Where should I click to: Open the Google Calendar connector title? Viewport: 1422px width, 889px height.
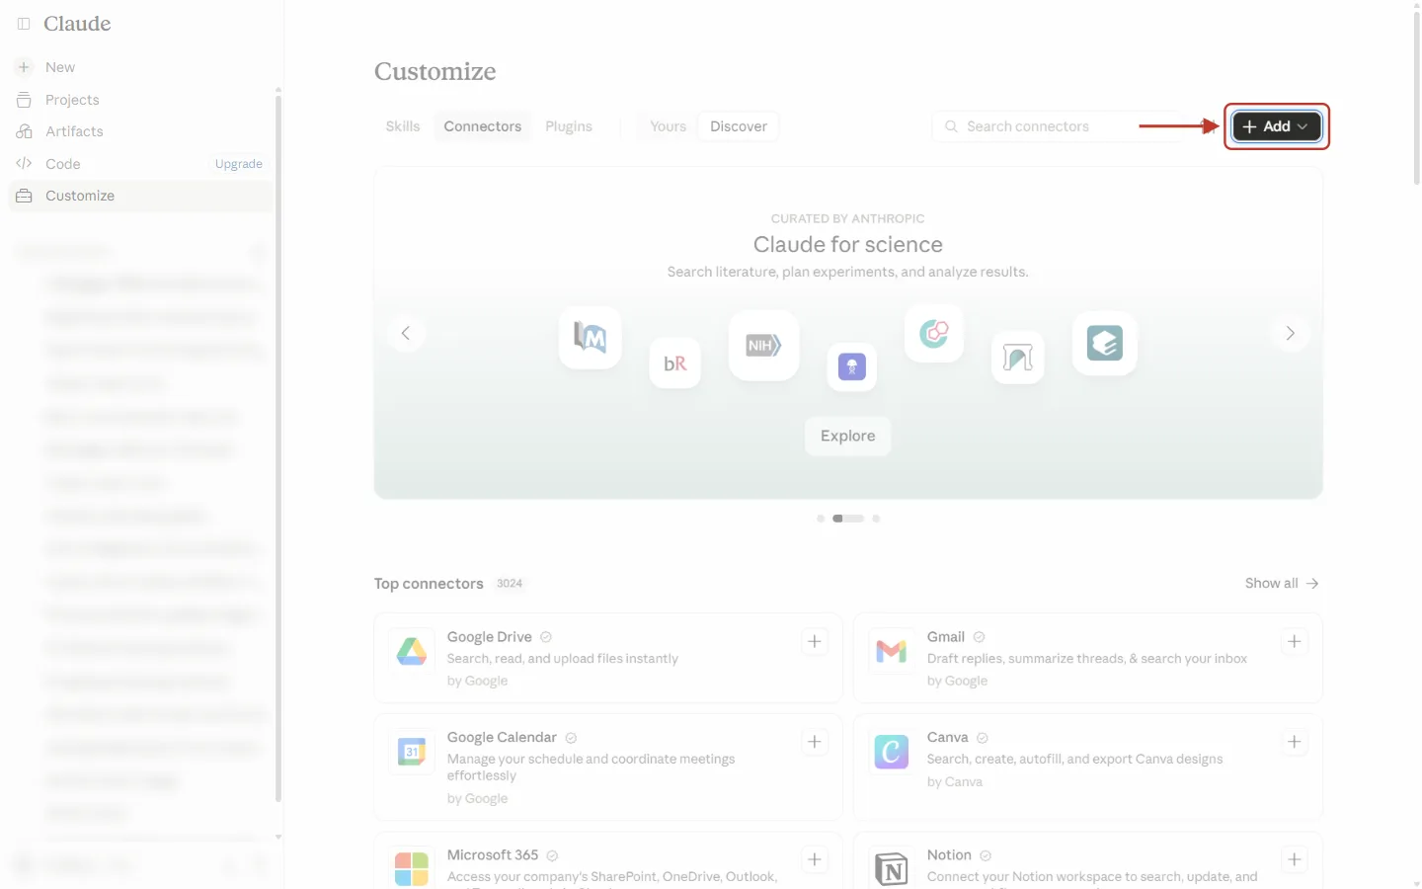(502, 738)
